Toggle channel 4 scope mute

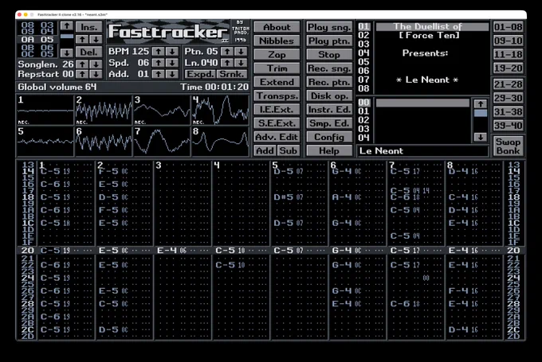coord(220,110)
